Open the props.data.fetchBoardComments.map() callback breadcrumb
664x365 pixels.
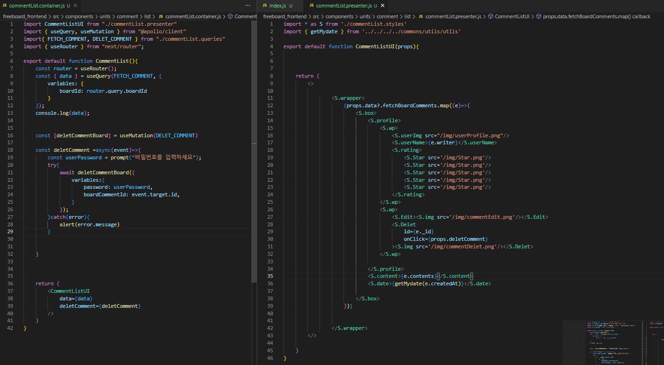pyautogui.click(x=593, y=16)
